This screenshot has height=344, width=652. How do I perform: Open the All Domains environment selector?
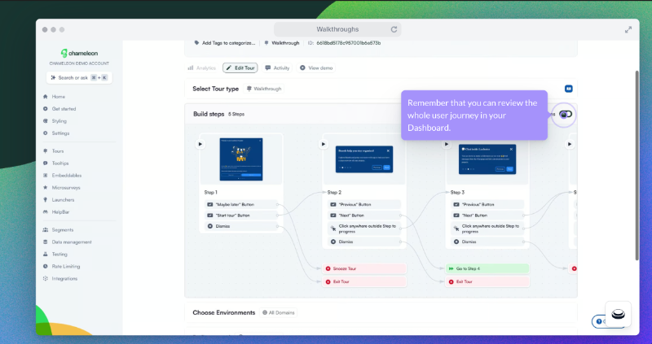[x=279, y=313]
